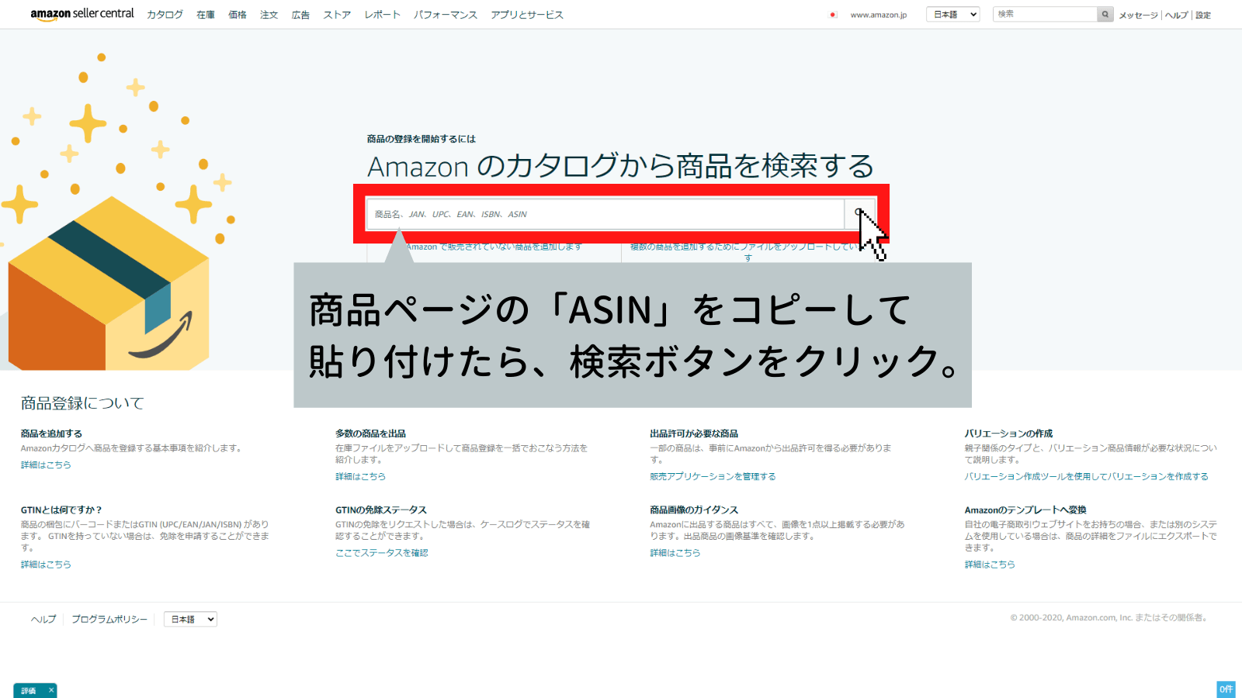
Task: Click the 設定 link in header
Action: tap(1203, 15)
